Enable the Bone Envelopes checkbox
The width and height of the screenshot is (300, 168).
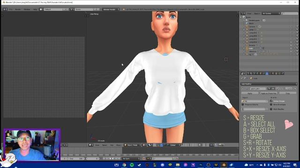271,105
